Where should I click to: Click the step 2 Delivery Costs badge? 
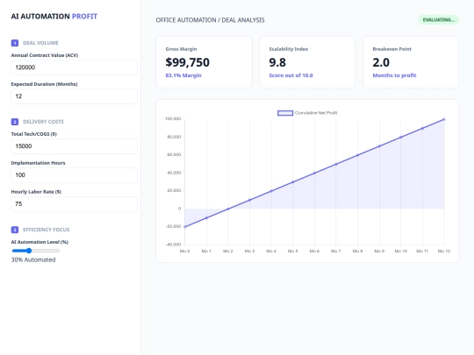click(x=15, y=122)
